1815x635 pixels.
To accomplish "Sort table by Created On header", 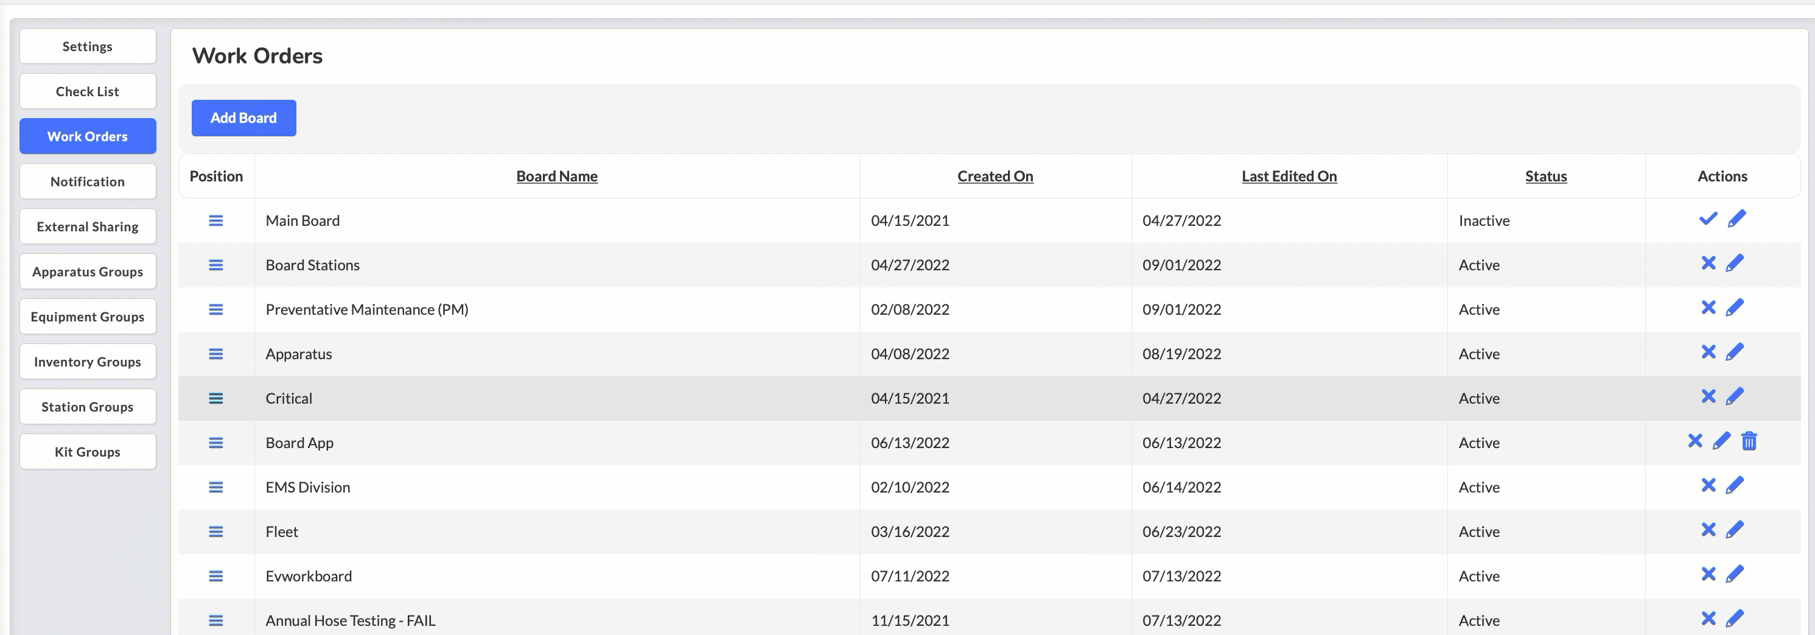I will pyautogui.click(x=995, y=176).
